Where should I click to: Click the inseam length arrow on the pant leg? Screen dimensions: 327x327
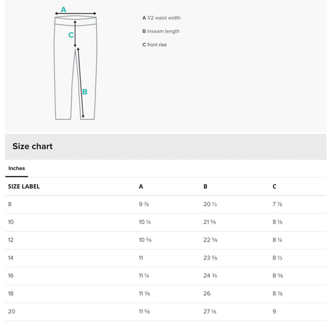click(81, 82)
